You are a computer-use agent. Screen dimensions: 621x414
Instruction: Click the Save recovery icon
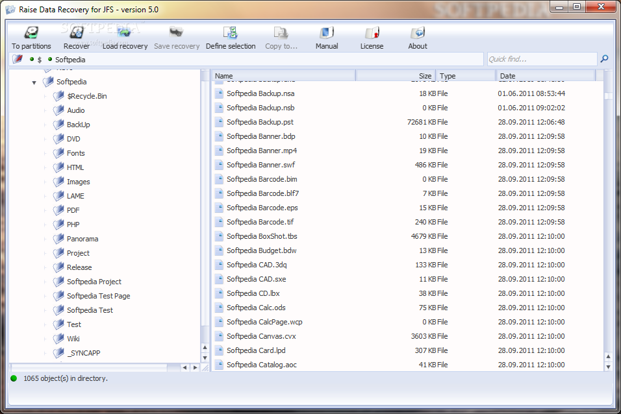(x=176, y=32)
